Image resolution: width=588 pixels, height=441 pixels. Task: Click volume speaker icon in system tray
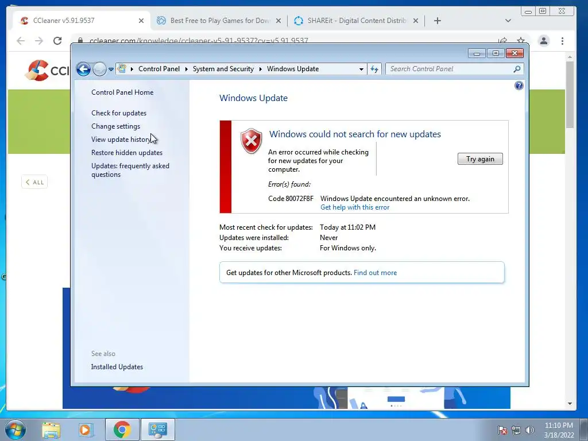(x=529, y=430)
